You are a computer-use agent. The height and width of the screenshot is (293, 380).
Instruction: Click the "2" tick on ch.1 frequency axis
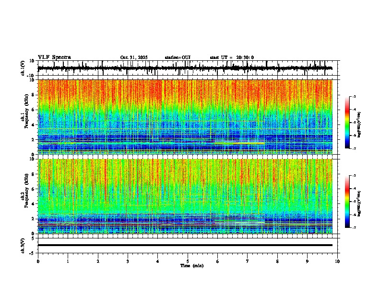tap(34, 139)
